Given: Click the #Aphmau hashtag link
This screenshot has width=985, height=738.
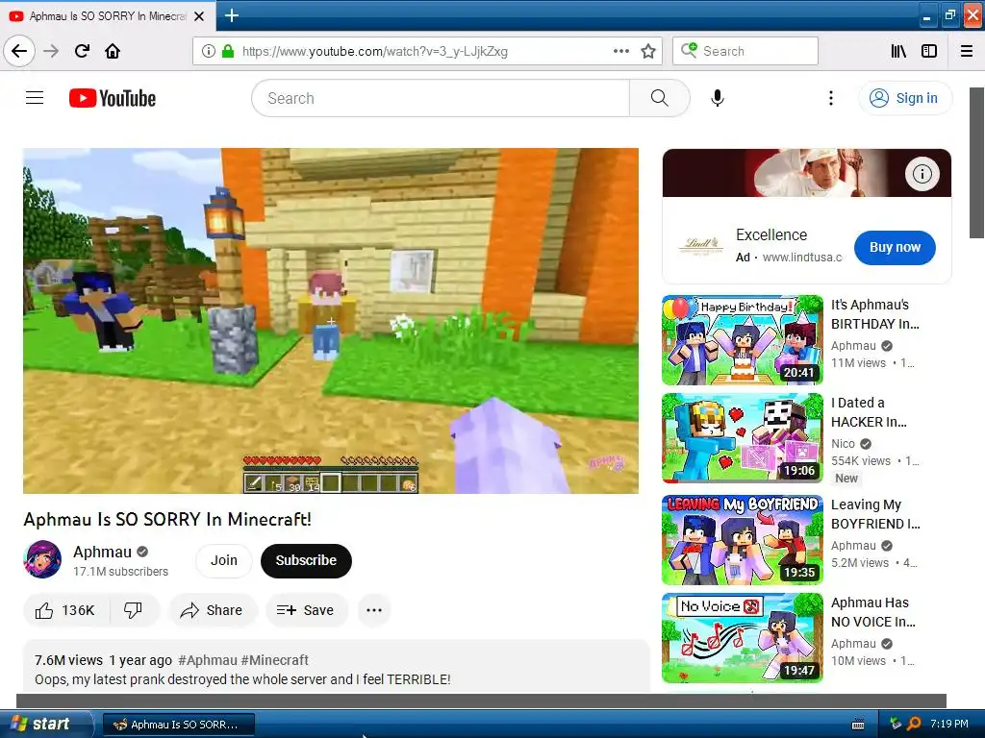Looking at the screenshot, I should [x=208, y=660].
